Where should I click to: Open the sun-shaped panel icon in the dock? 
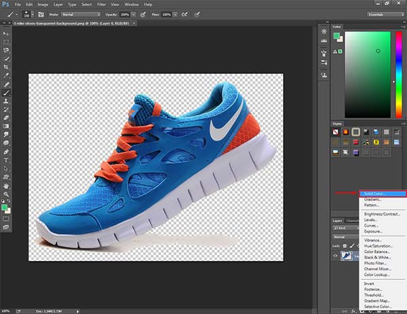pyautogui.click(x=324, y=31)
